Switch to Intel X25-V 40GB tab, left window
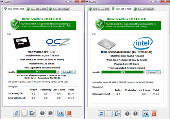 (37, 9)
